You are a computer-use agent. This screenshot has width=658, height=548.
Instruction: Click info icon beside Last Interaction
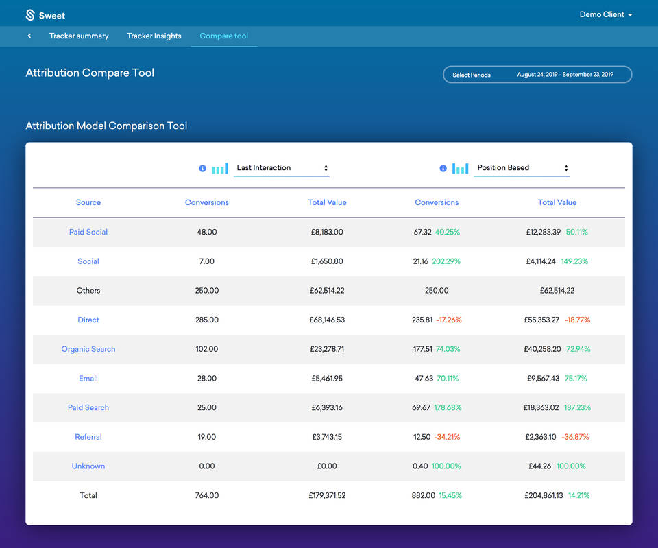point(202,169)
